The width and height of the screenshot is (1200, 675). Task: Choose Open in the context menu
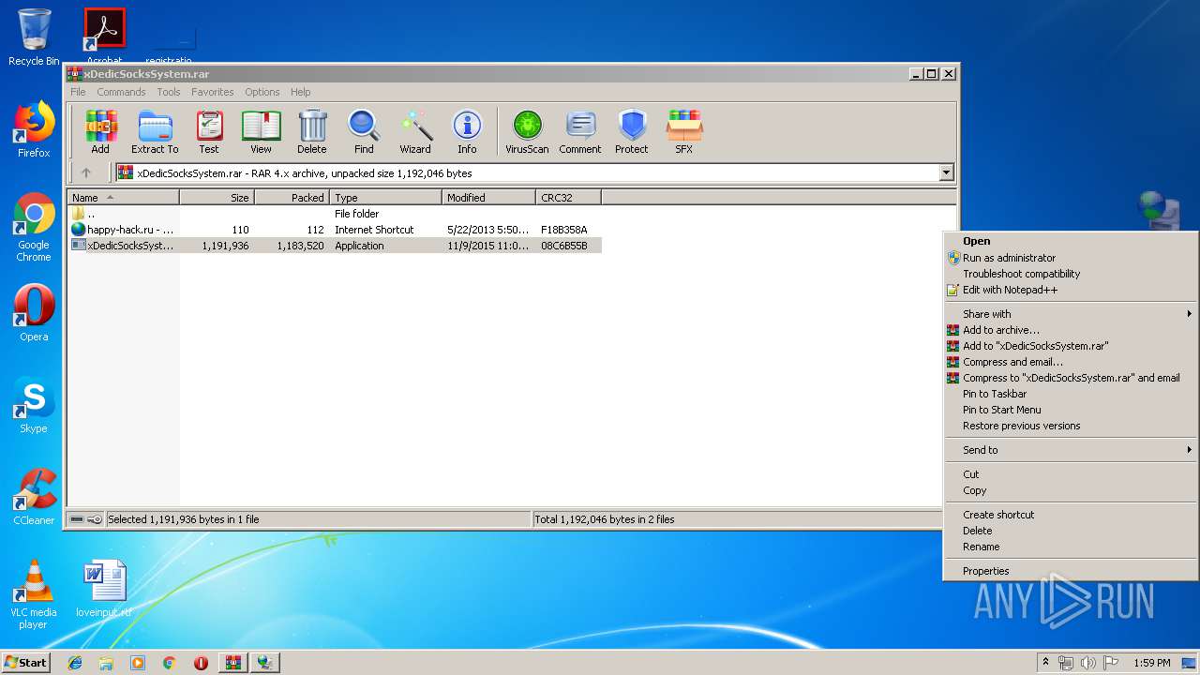1071,241
